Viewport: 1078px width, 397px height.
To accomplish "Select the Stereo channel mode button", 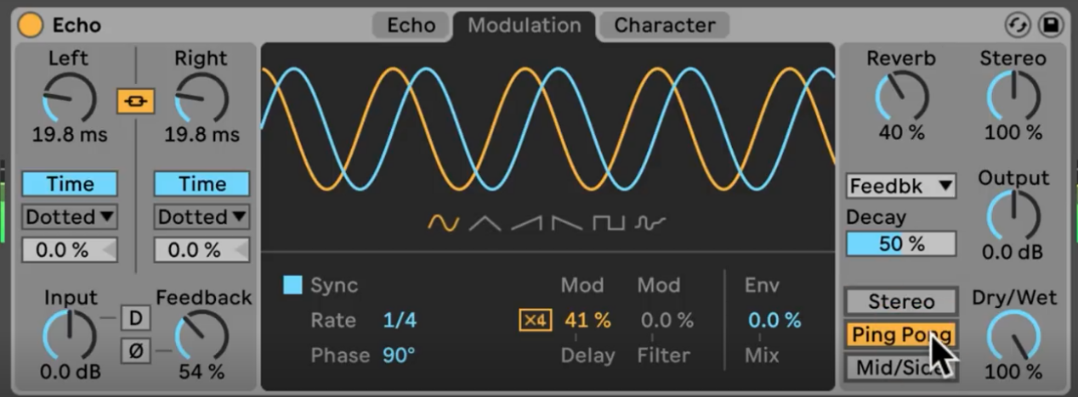I will (x=901, y=301).
